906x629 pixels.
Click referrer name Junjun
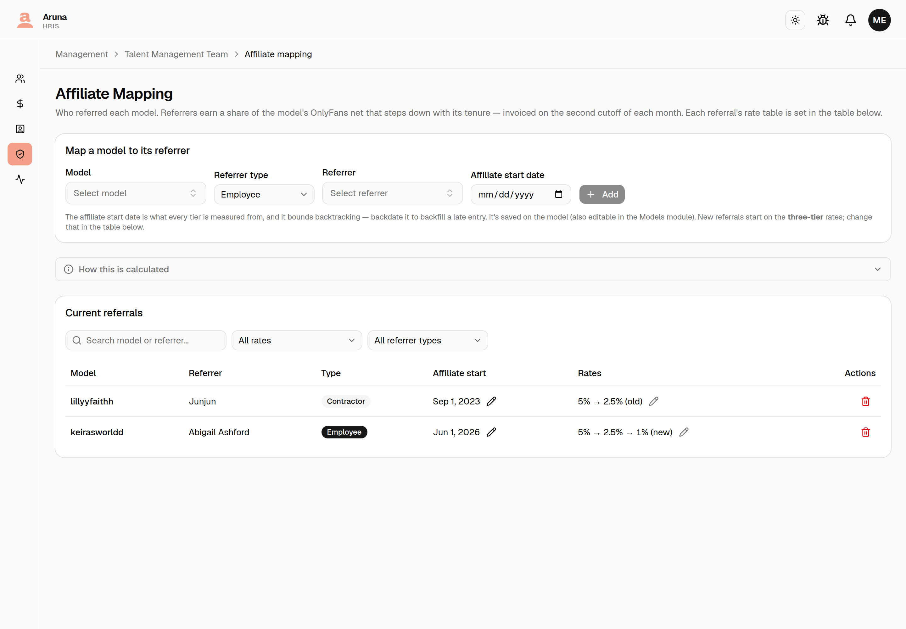202,401
